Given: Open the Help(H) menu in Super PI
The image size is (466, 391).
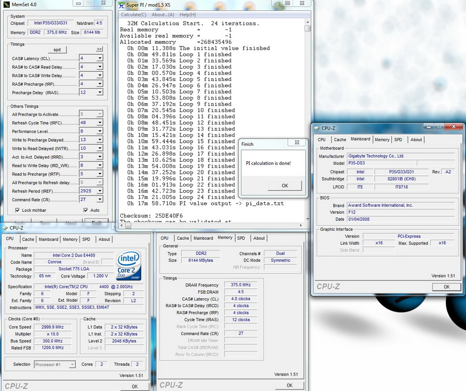Looking at the screenshot, I should pos(188,15).
